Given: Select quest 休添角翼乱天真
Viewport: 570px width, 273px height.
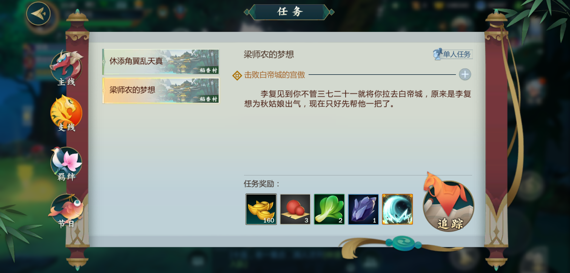Looking at the screenshot, I should pyautogui.click(x=161, y=62).
